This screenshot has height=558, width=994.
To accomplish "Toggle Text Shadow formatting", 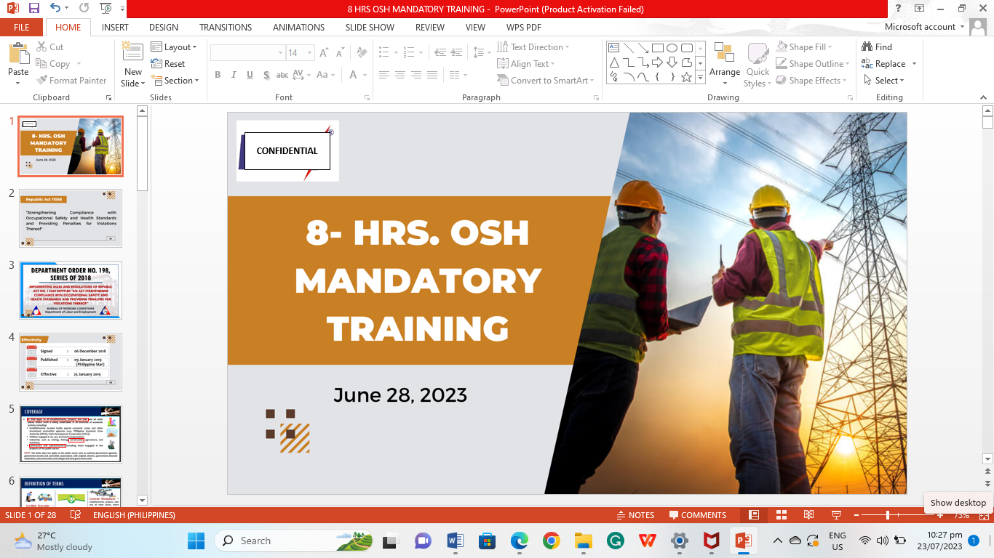I will pyautogui.click(x=266, y=75).
